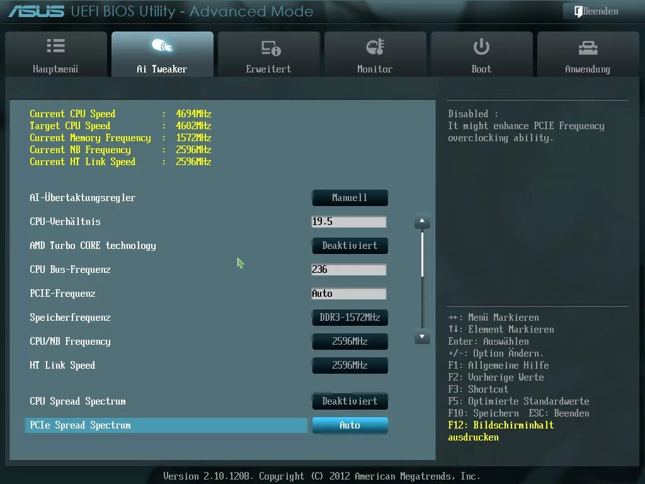Select the AI-Übertaktungsregler label

point(83,197)
